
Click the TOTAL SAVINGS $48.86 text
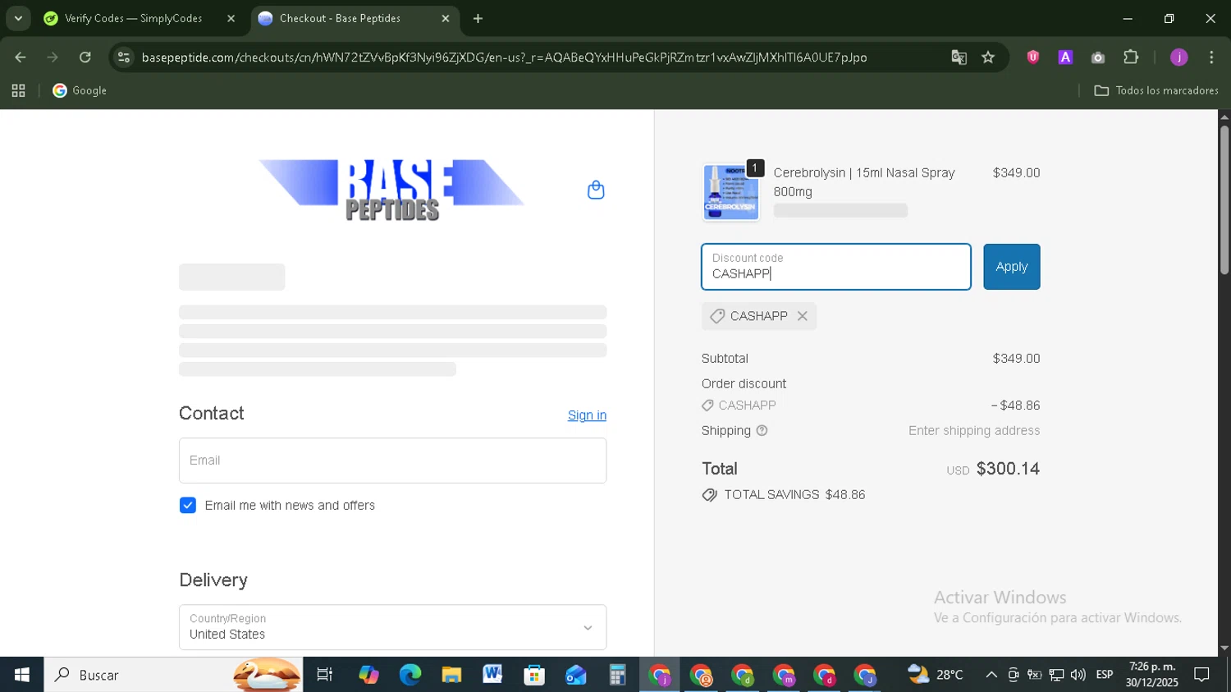point(794,495)
